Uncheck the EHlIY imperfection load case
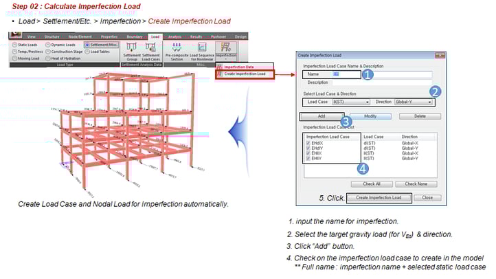This screenshot has height=279, width=496. click(x=308, y=159)
